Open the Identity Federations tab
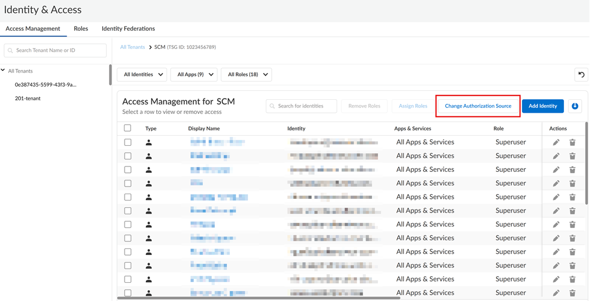This screenshot has width=590, height=301. pyautogui.click(x=128, y=28)
